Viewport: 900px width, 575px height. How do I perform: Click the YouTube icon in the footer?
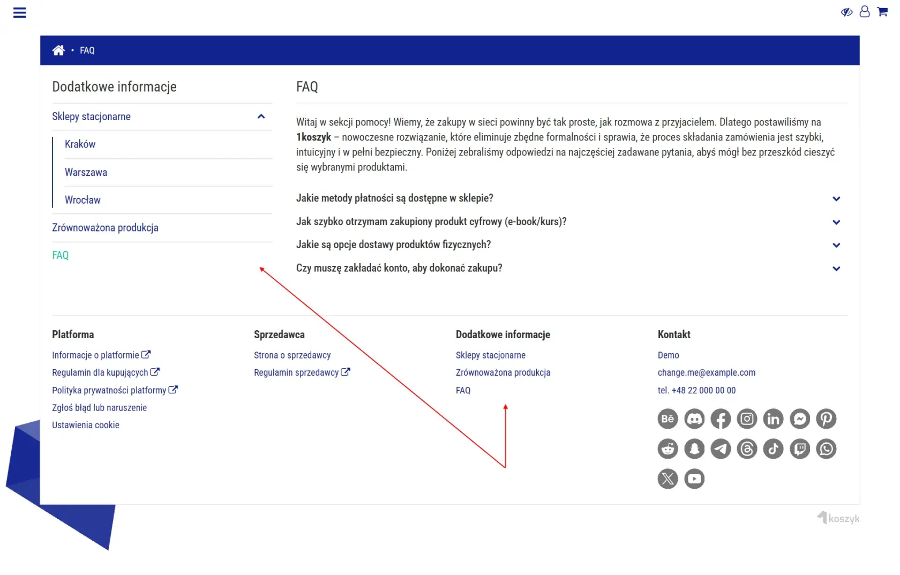pyautogui.click(x=694, y=479)
